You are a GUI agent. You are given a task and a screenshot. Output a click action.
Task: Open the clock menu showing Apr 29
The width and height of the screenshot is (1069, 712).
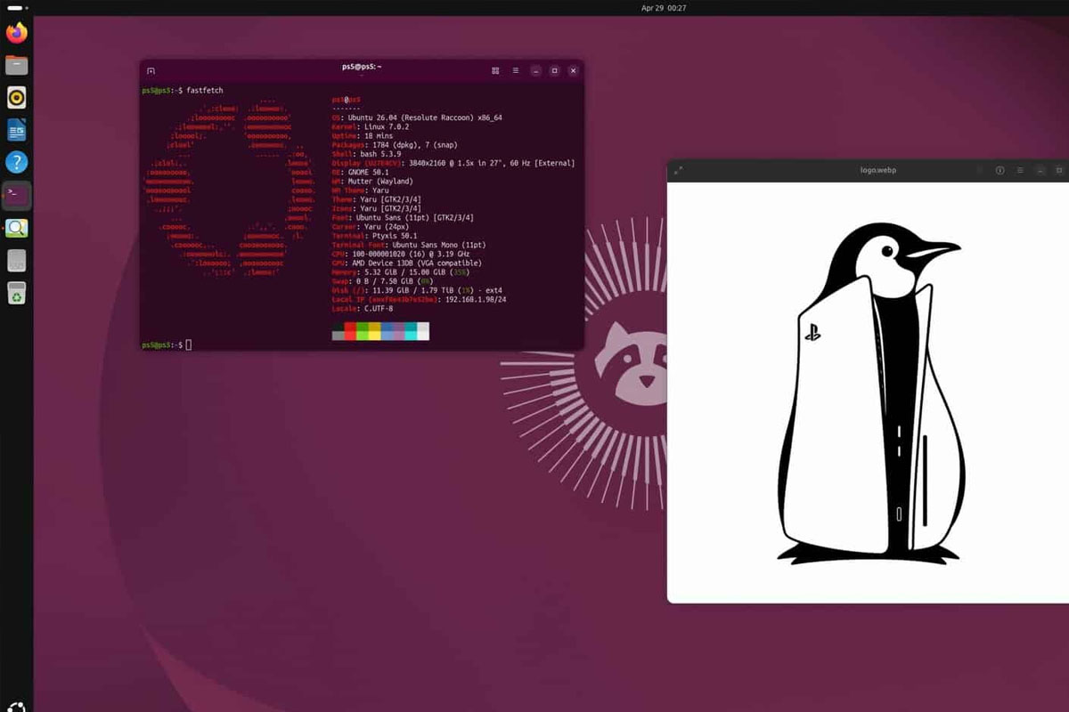(x=663, y=8)
